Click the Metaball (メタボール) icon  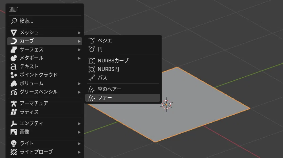14,58
